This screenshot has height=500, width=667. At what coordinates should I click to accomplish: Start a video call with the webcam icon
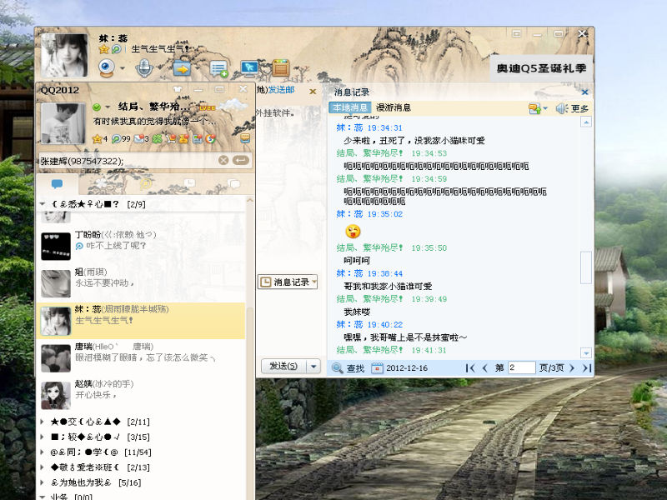pyautogui.click(x=107, y=68)
